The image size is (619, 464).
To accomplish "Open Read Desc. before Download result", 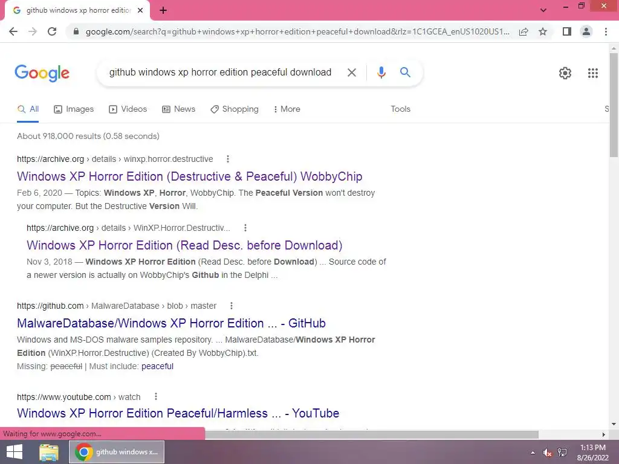I will [x=184, y=245].
